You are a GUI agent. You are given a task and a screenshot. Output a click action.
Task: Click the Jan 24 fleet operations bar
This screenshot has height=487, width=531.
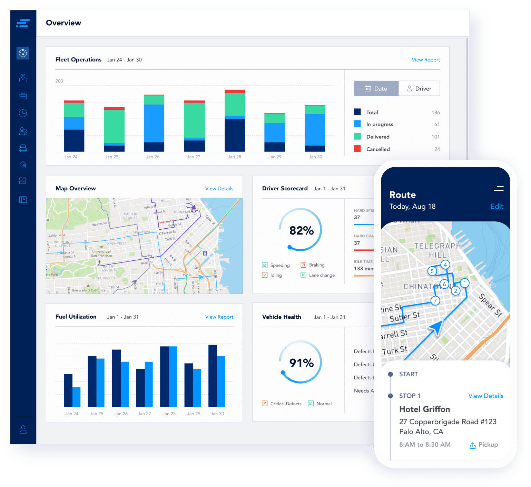74,126
